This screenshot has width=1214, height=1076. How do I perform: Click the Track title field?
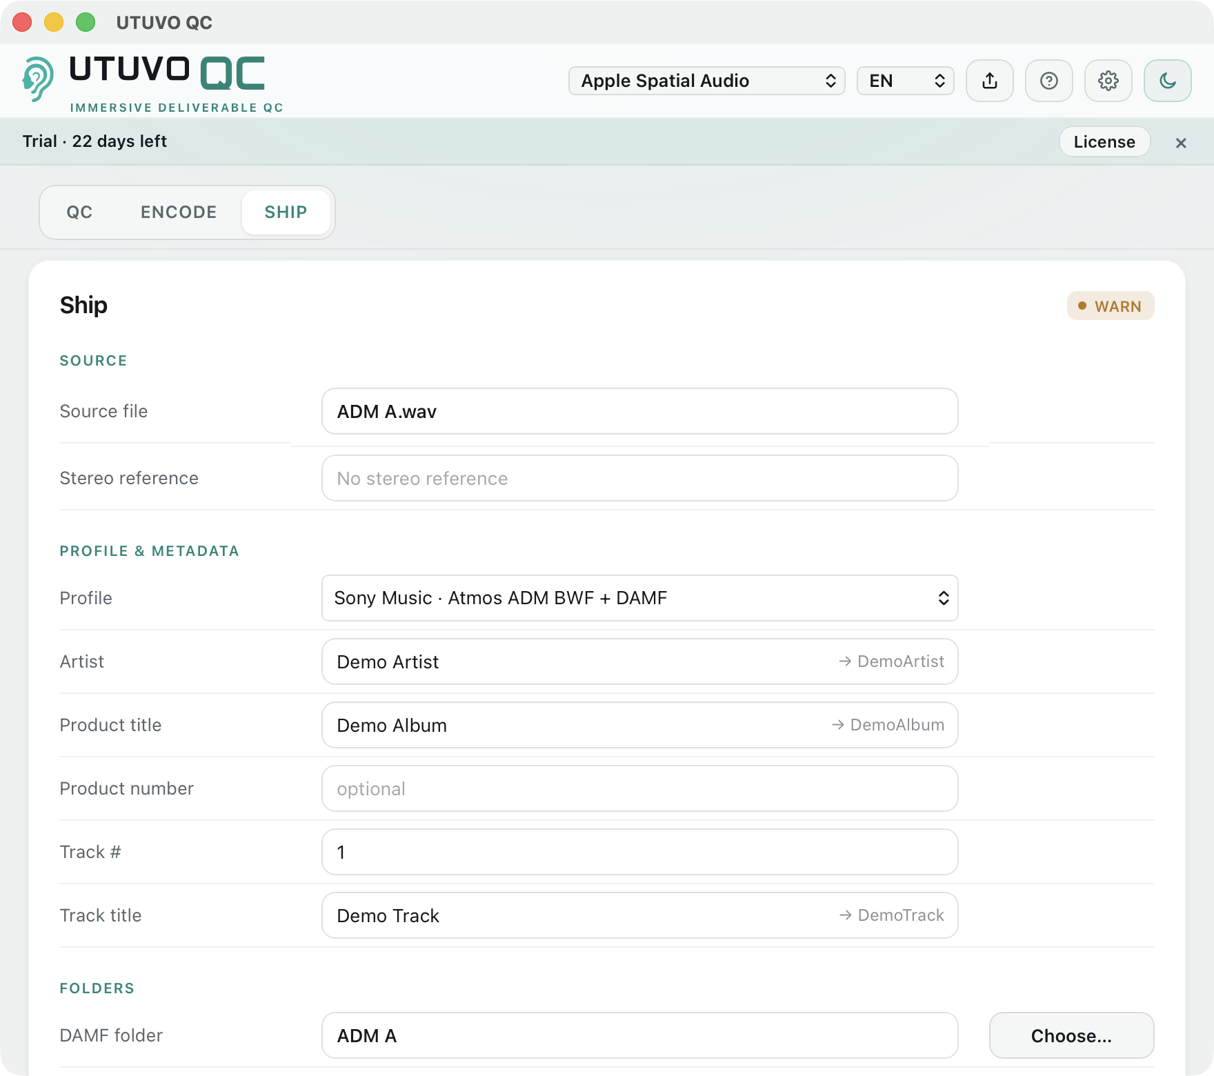click(x=640, y=915)
